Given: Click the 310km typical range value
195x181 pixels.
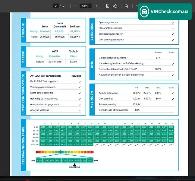Looking at the screenshot, I should click(73, 56).
